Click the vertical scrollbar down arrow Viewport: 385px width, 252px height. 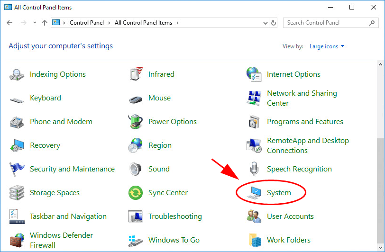tap(381, 247)
